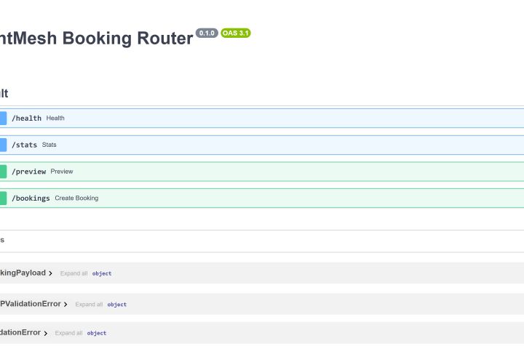This screenshot has height=349, width=524.
Task: Click the chevron next to HTTPValidationError schema
Action: point(66,305)
